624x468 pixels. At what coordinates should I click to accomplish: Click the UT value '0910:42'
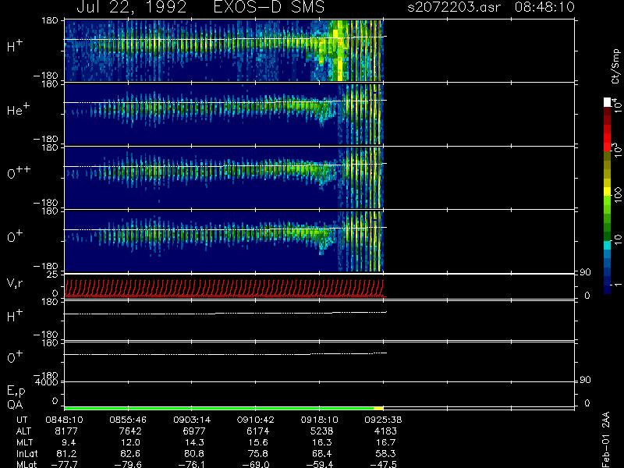(256, 420)
